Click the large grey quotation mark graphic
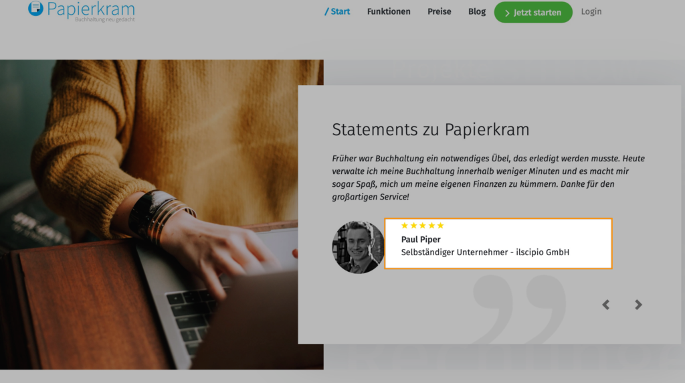Image resolution: width=685 pixels, height=383 pixels. point(519,309)
